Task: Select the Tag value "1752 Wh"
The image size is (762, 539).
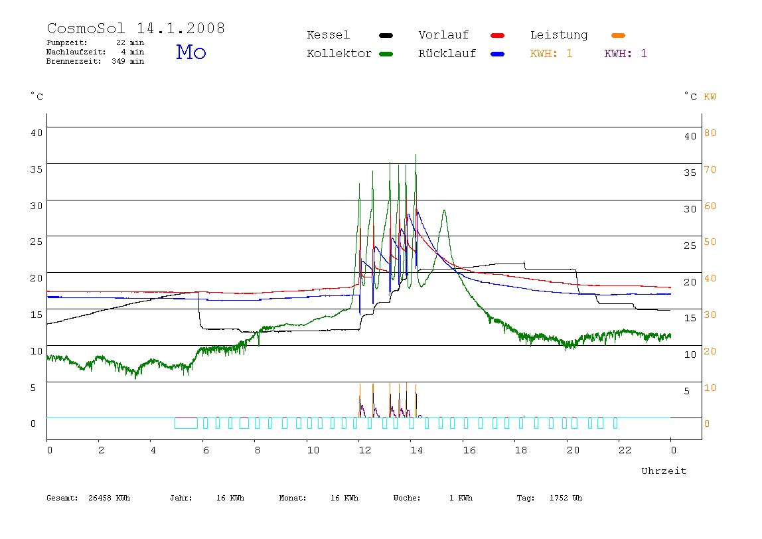Action: click(566, 498)
